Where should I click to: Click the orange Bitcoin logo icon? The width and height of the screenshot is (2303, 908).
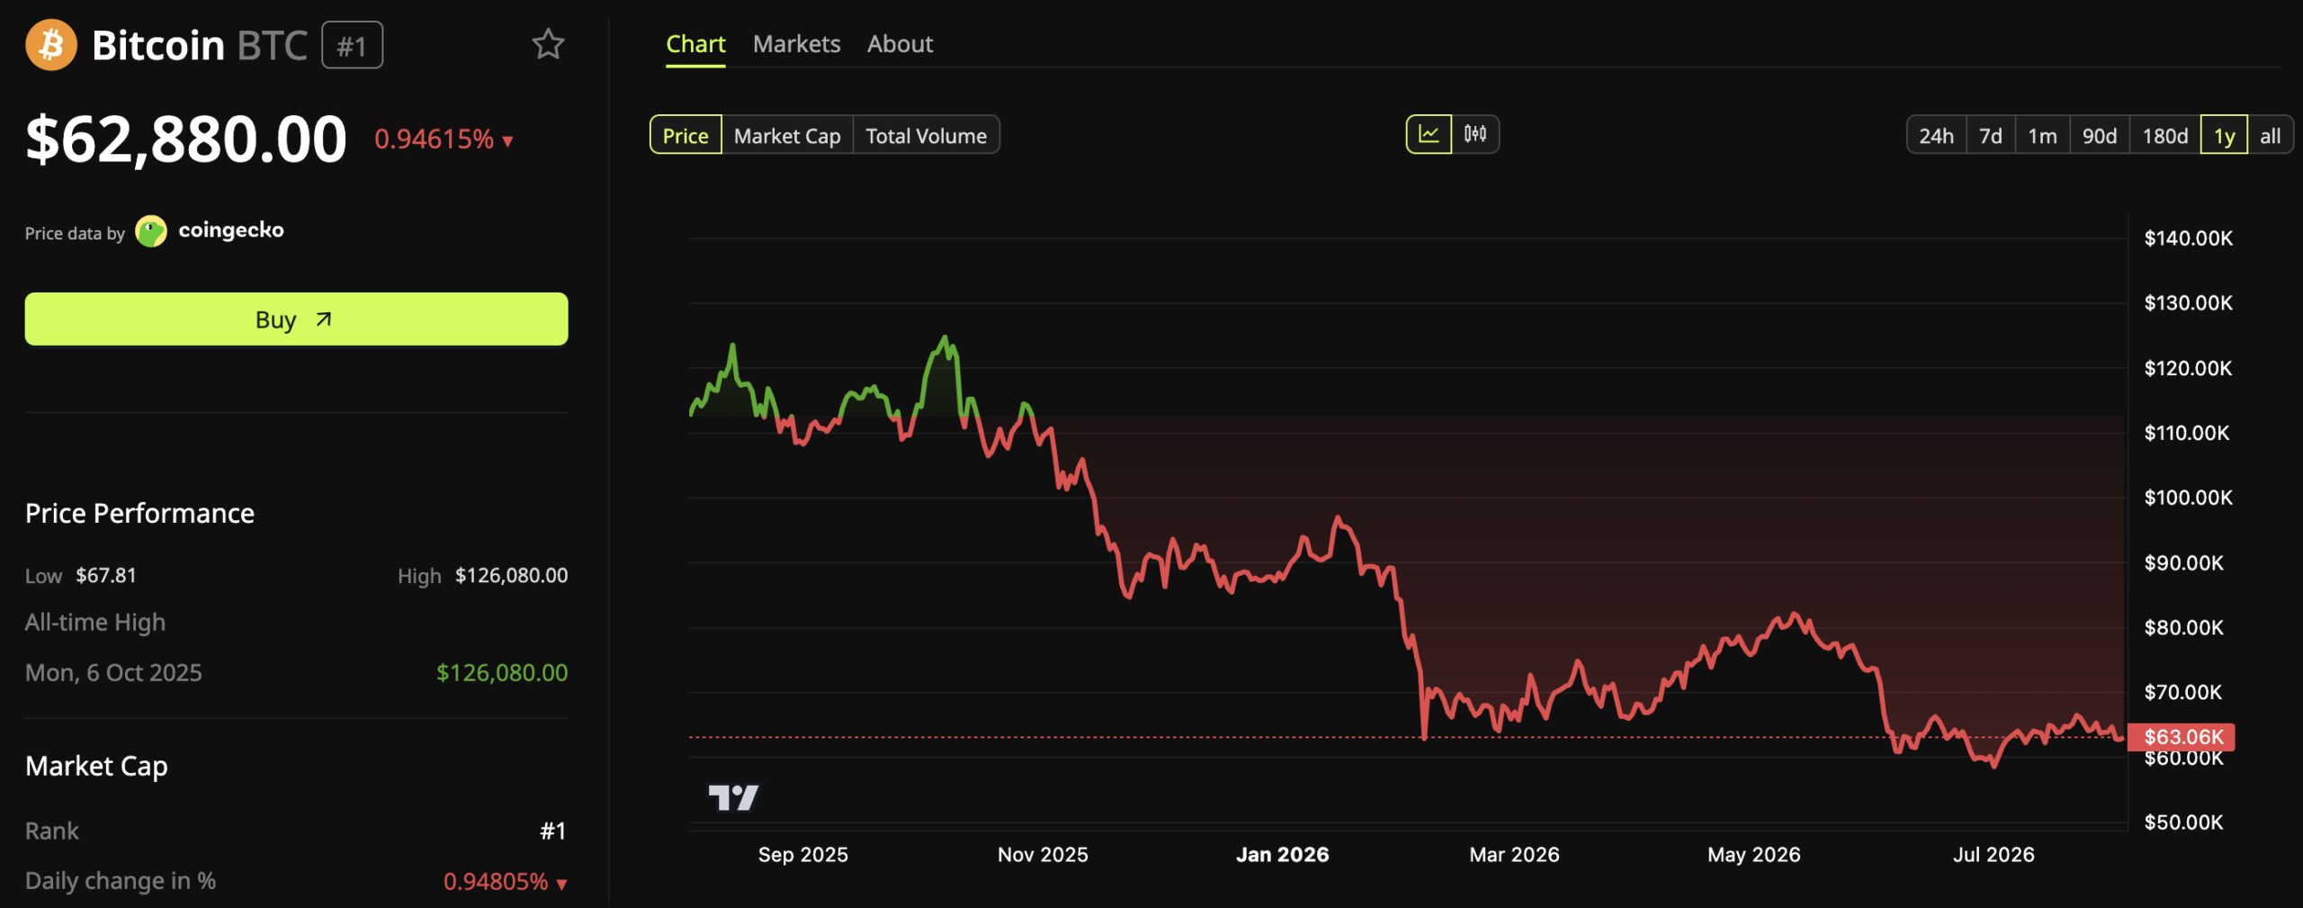coord(51,45)
